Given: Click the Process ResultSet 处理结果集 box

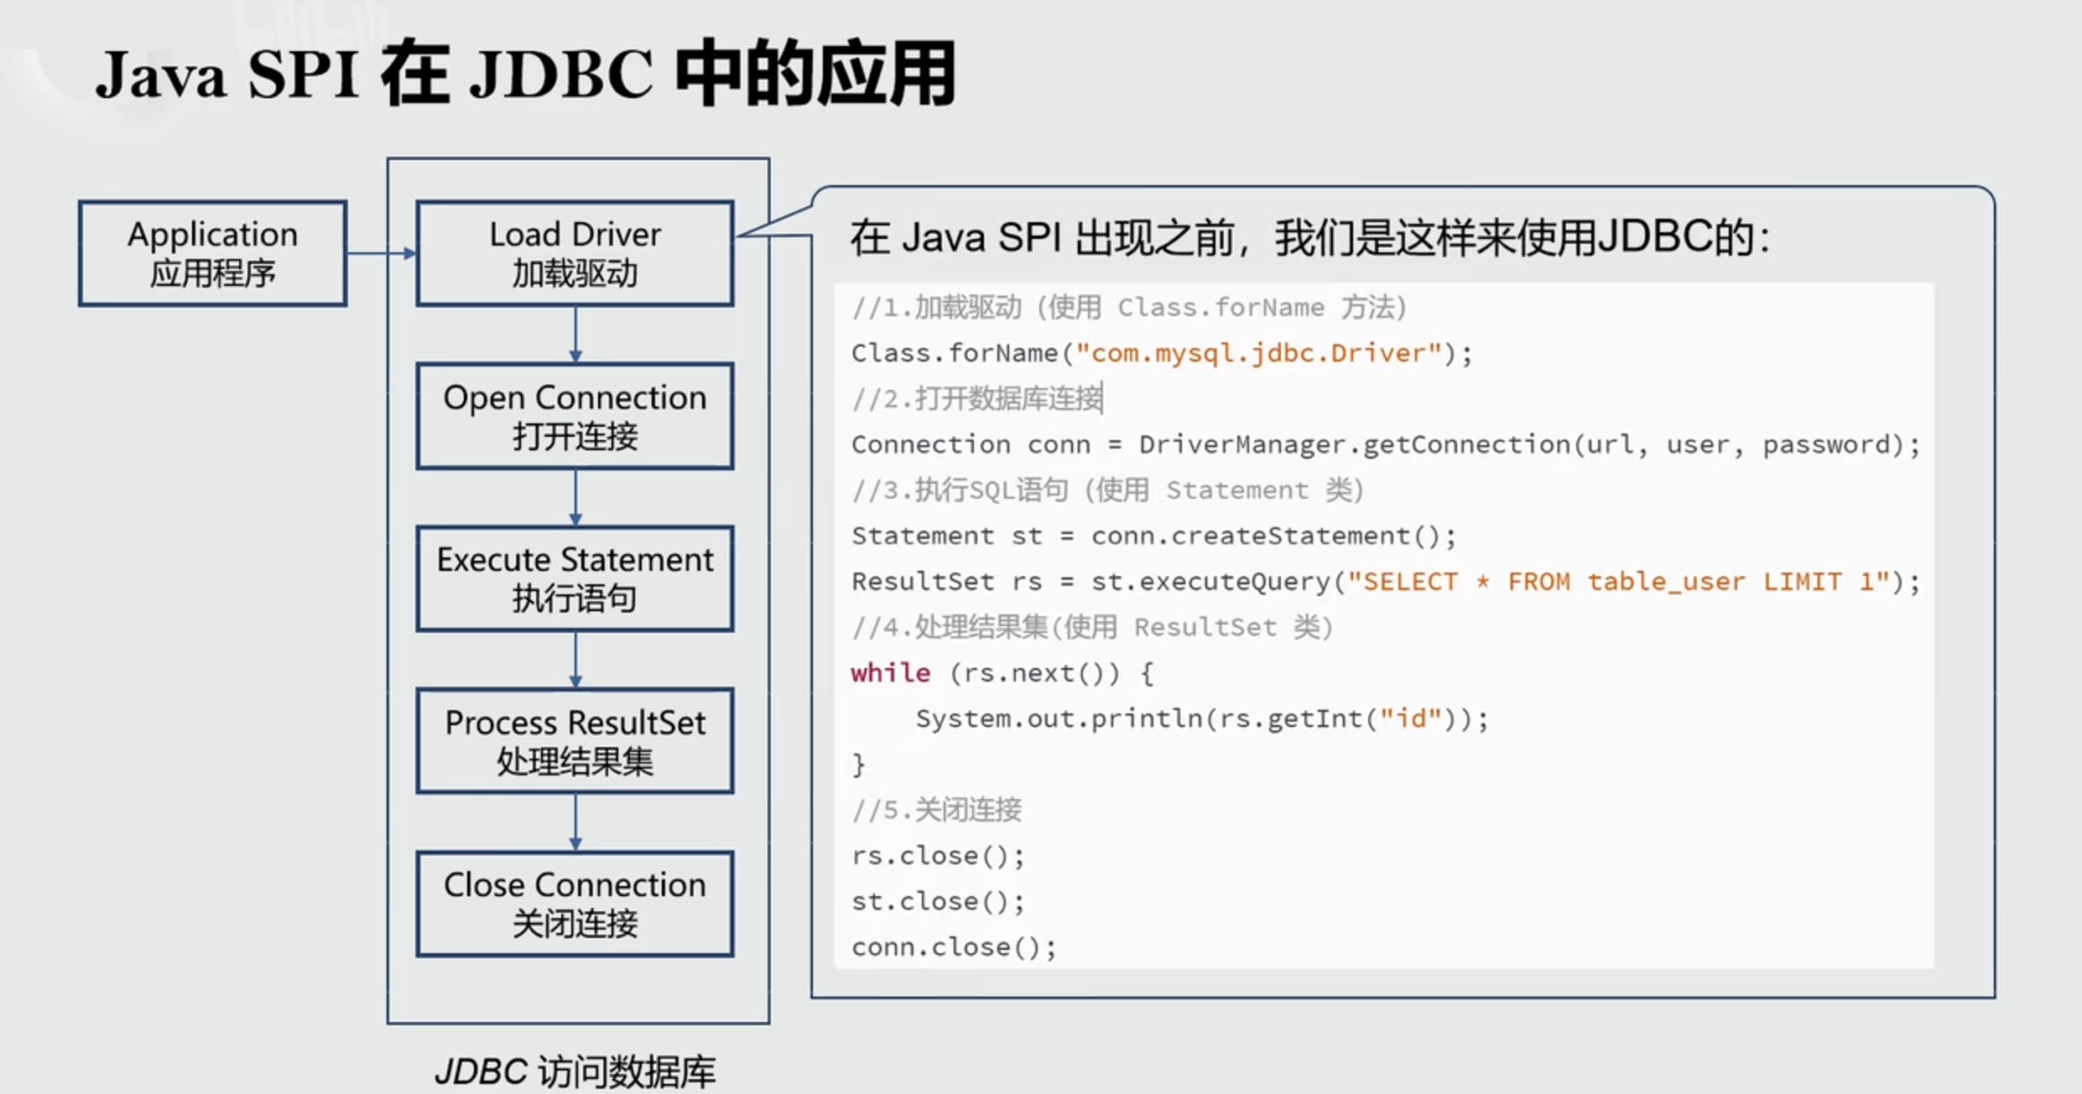Looking at the screenshot, I should [574, 741].
